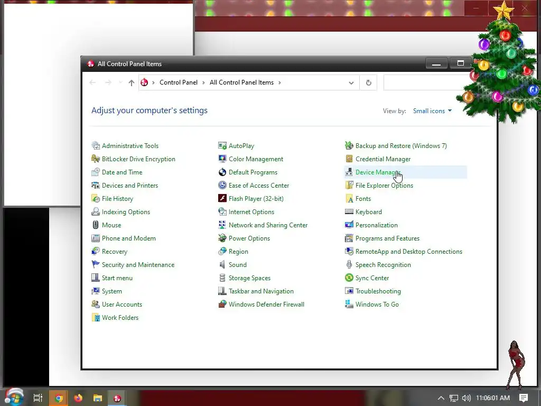Open File Explorer Options link
The image size is (541, 406).
tap(384, 186)
